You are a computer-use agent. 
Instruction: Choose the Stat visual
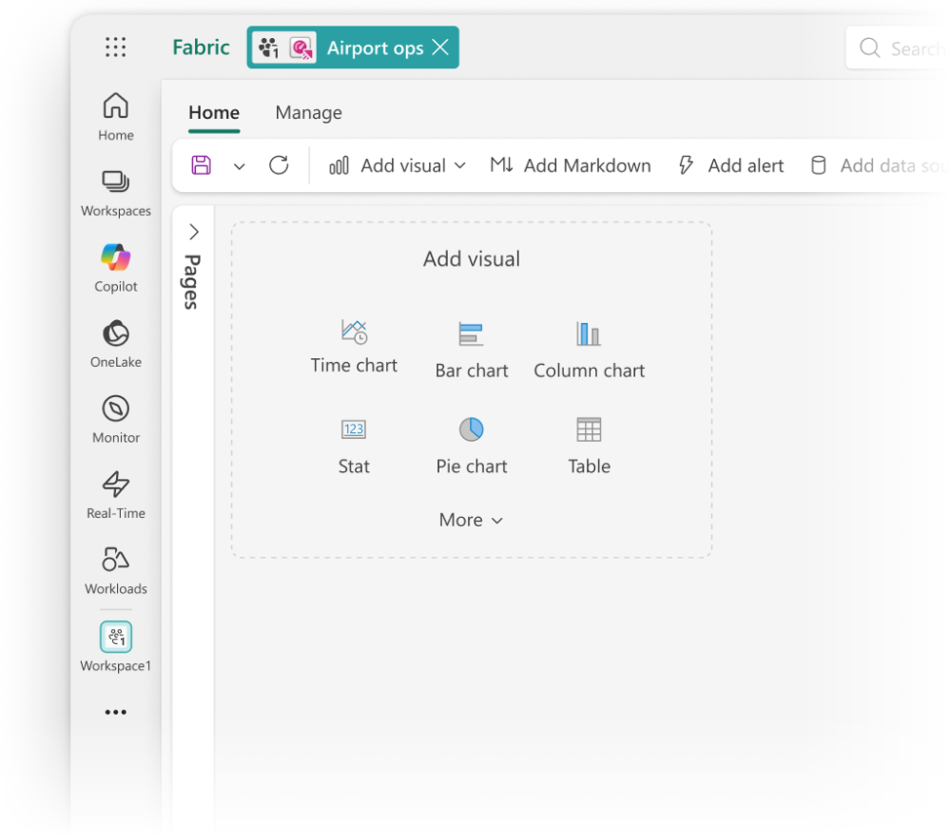pyautogui.click(x=354, y=446)
